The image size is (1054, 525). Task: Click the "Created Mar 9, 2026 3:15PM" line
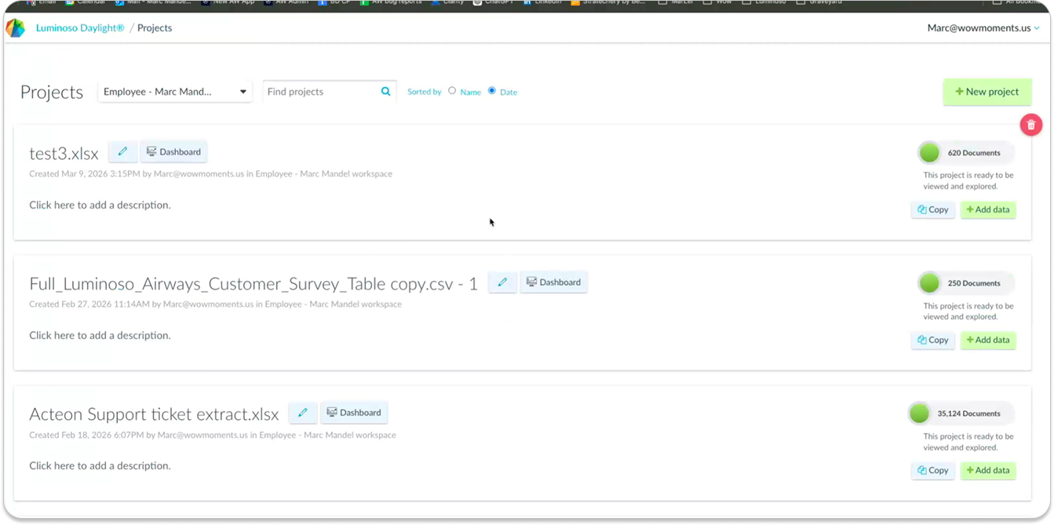click(x=210, y=173)
